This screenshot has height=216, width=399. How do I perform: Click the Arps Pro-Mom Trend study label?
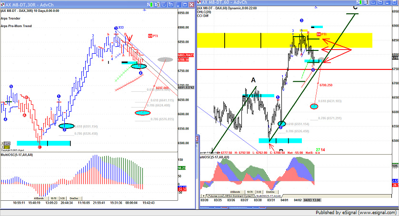(17, 26)
